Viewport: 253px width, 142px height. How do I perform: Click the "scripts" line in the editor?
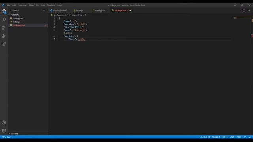point(71,36)
